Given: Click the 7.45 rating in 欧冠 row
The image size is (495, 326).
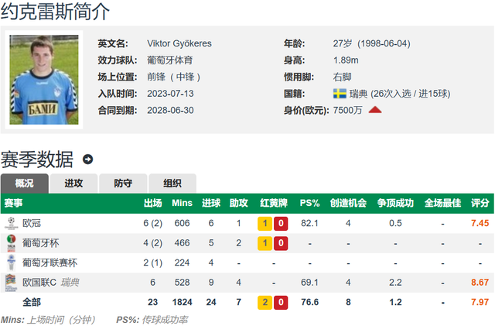Looking at the screenshot, I should pyautogui.click(x=480, y=223).
